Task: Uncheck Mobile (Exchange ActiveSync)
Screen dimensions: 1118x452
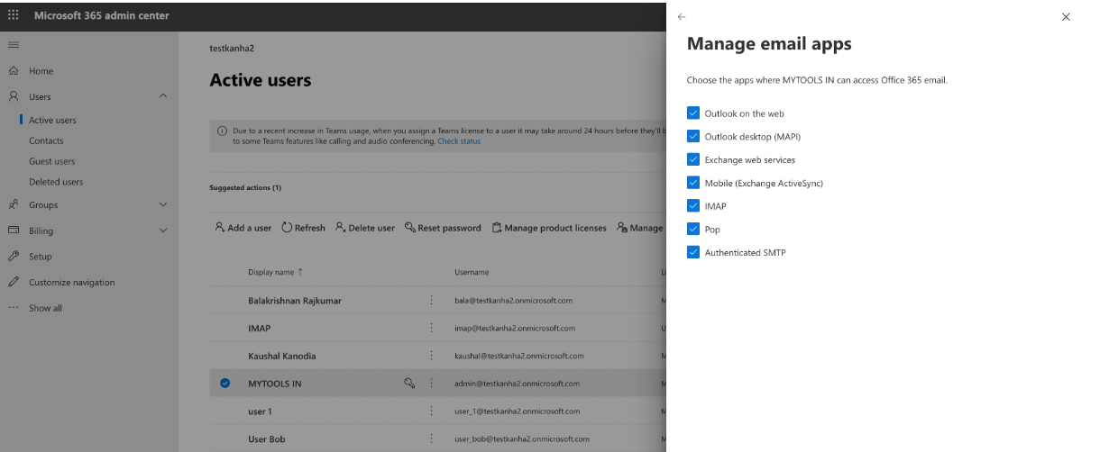Action: [x=692, y=183]
